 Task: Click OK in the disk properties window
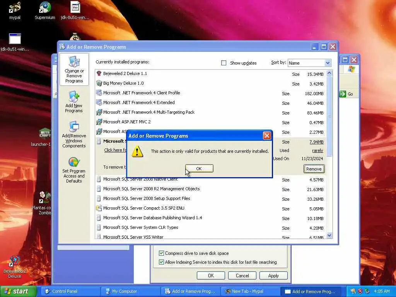(211, 275)
